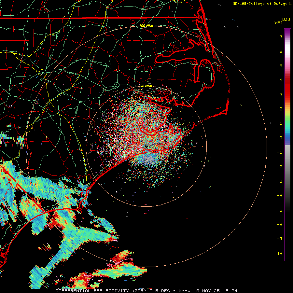Click the 0 dB tick label
Screen dimensions: 293x293
click(x=281, y=138)
